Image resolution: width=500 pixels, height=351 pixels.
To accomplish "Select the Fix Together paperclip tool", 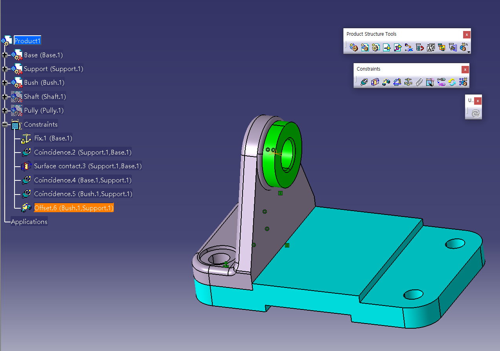I will click(419, 82).
